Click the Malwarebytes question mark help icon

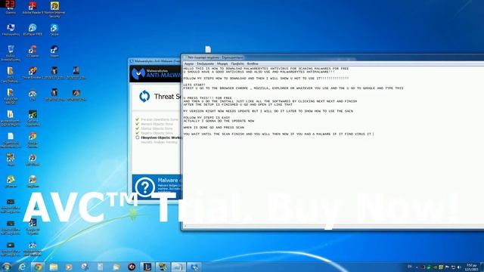(x=144, y=187)
